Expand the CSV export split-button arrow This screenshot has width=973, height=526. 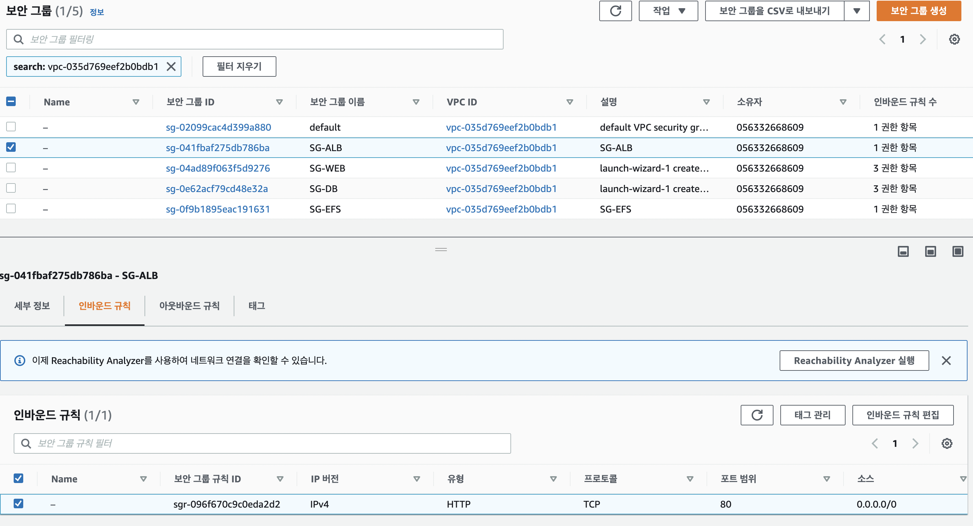click(x=856, y=11)
